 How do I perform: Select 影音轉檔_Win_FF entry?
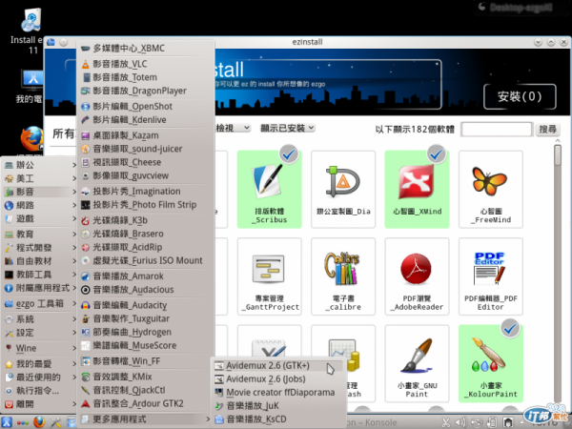point(146,361)
